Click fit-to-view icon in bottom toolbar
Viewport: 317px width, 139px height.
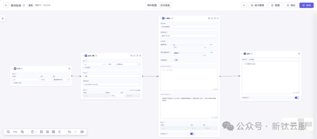pyautogui.click(x=41, y=132)
